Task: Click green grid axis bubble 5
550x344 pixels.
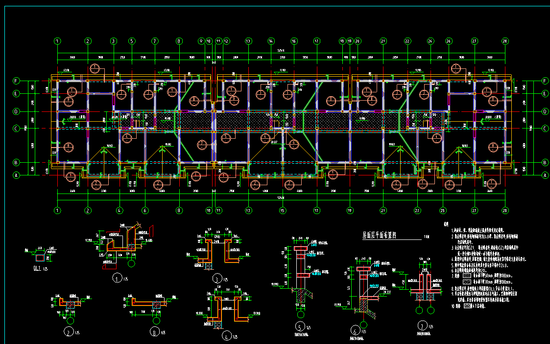Action: pos(132,41)
